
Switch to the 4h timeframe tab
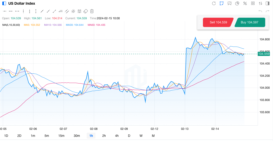click(x=117, y=136)
